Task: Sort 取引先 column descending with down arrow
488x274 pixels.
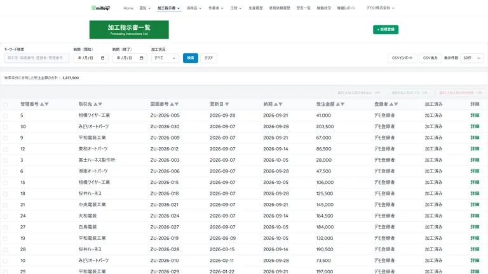Action: [x=100, y=104]
